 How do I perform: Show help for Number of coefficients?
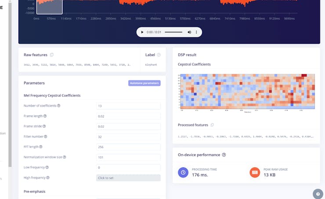[x=59, y=106]
